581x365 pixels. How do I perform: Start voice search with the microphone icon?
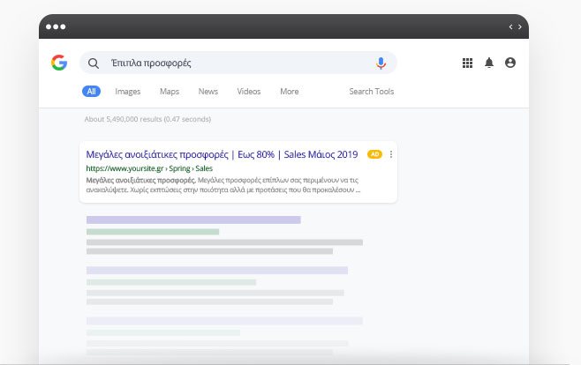pyautogui.click(x=381, y=63)
